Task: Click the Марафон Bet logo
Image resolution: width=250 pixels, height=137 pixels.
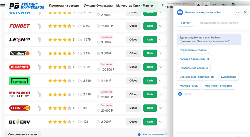Action: [20, 94]
